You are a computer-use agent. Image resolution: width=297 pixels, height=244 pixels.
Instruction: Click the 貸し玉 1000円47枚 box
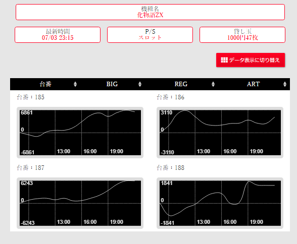(x=242, y=35)
